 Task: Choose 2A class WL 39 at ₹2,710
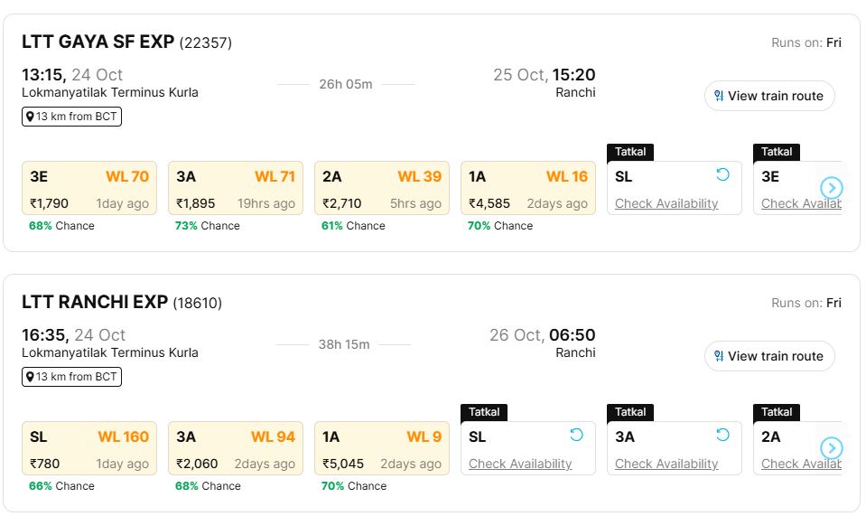[x=382, y=189]
